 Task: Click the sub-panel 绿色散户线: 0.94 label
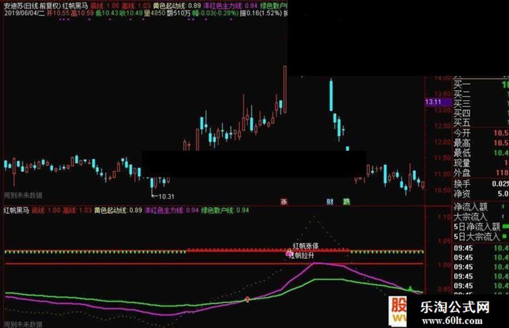(x=225, y=211)
